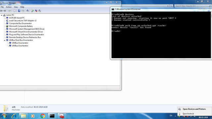Open the File menu in Device Manager
This screenshot has height=119, width=212.
[2, 7]
